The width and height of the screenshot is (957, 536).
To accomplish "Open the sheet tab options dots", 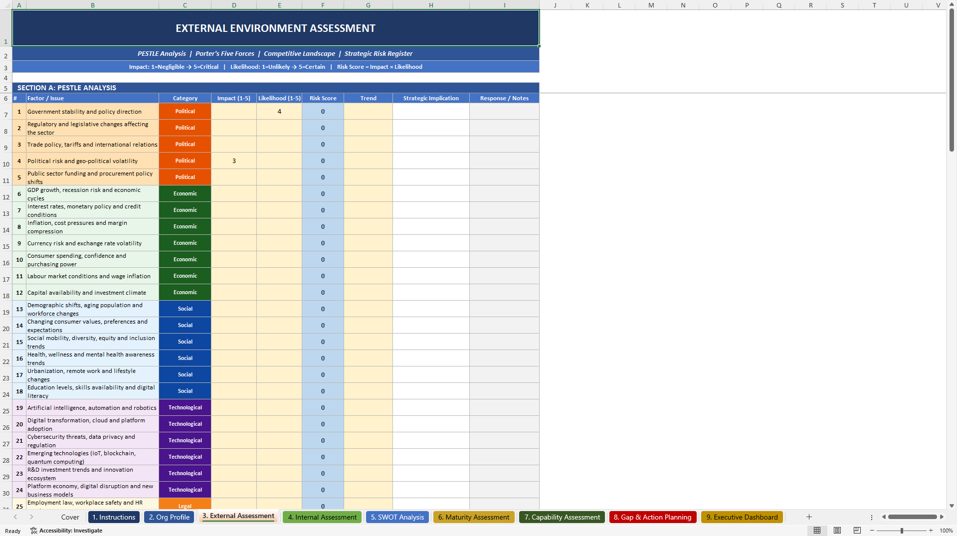I will [871, 517].
